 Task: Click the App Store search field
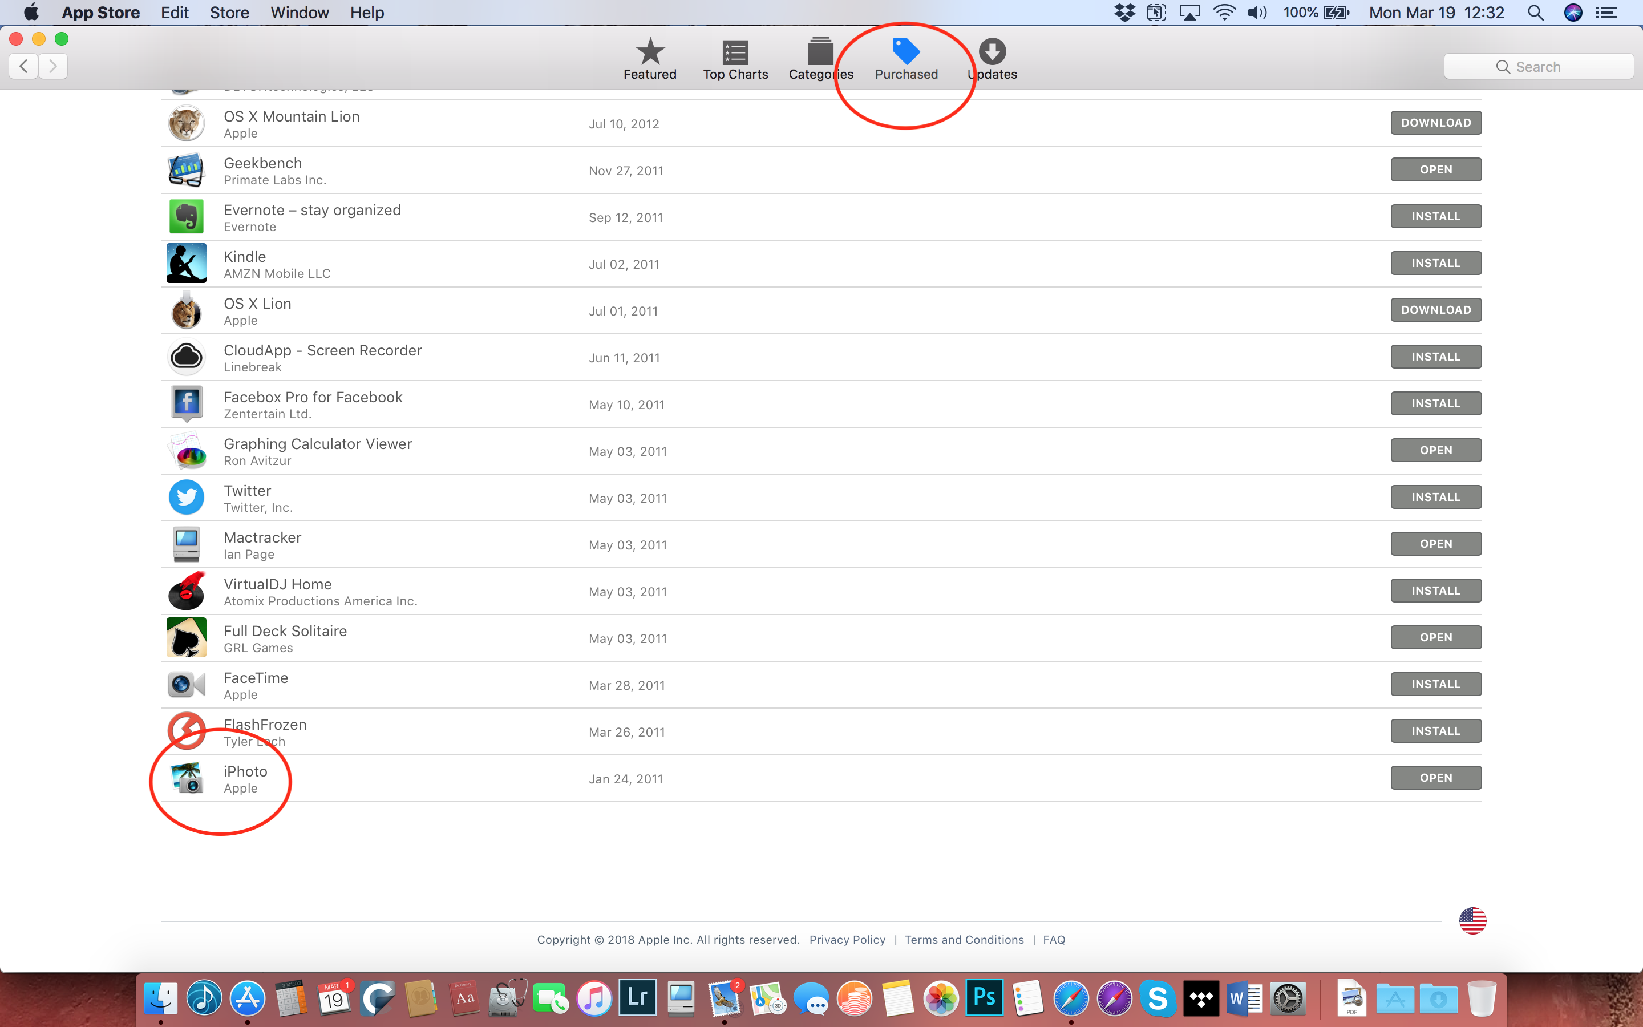click(x=1538, y=67)
